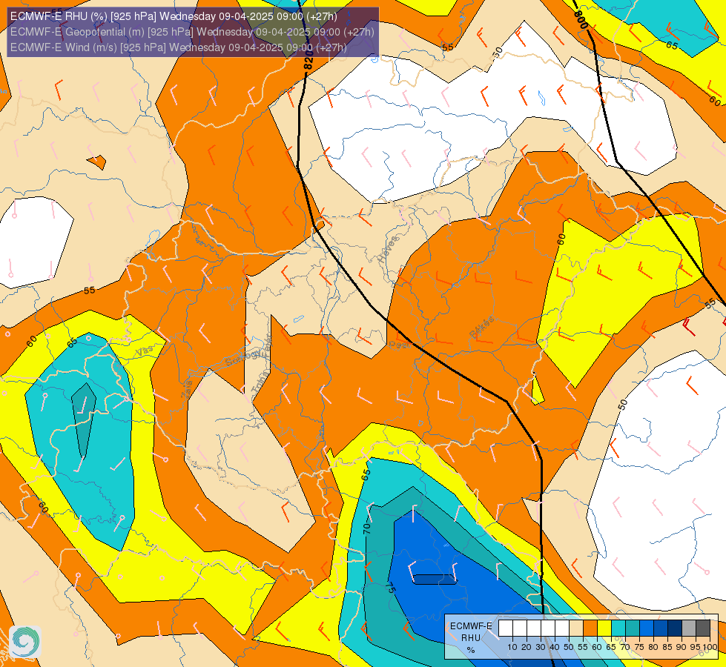Pick the navy 85–90 legend swatch
The width and height of the screenshot is (726, 667).
(x=675, y=628)
